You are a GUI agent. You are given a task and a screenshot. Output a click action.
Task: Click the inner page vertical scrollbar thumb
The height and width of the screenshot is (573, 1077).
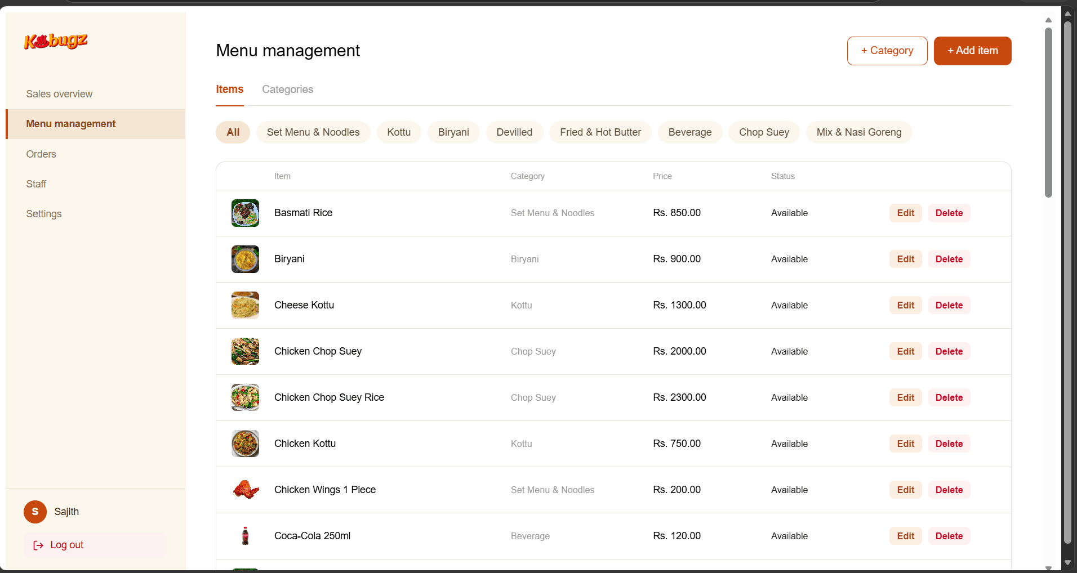coord(1048,113)
